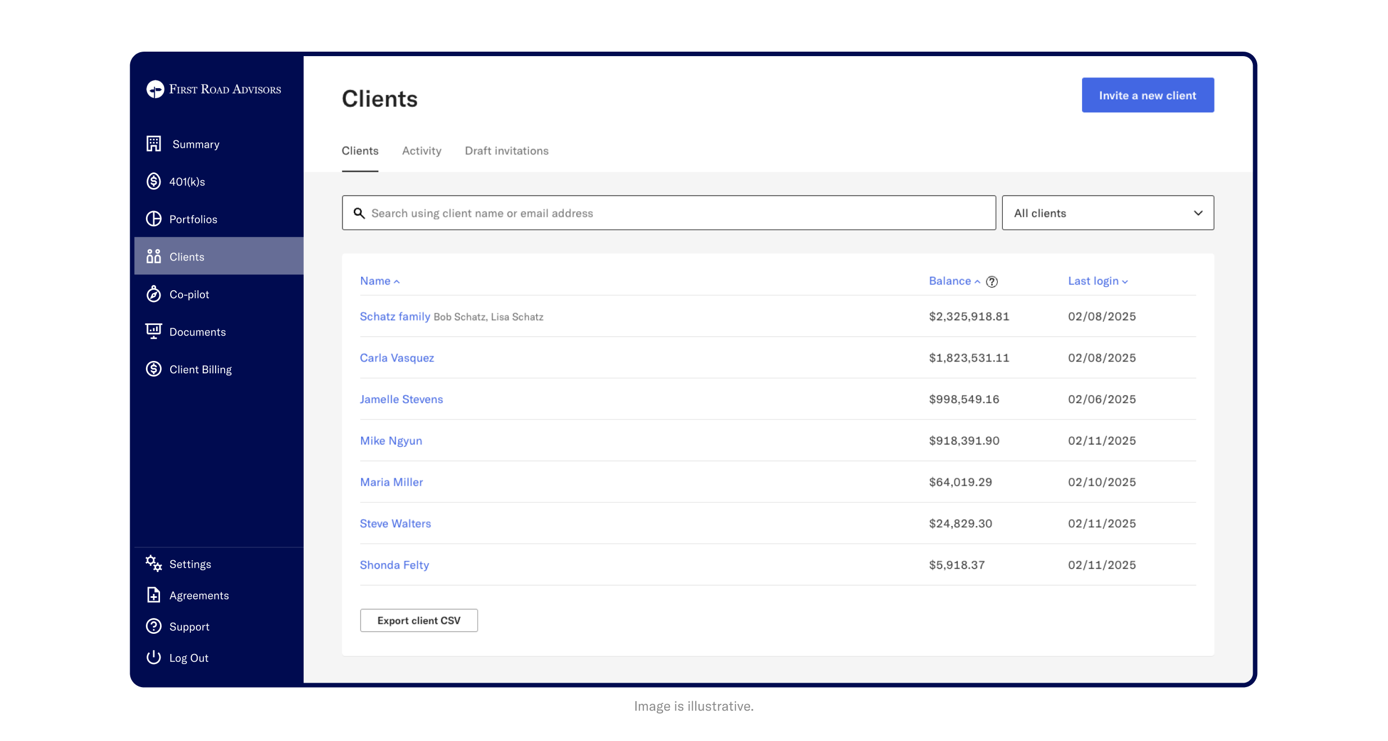The width and height of the screenshot is (1388, 741).
Task: Click balance $998,549.16
Action: (964, 399)
